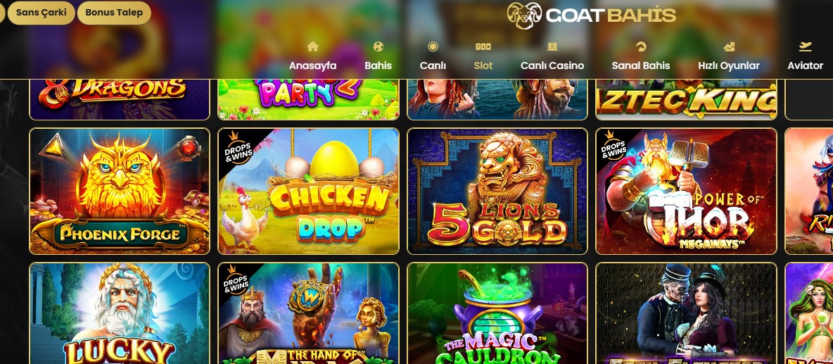833x364 pixels.
Task: Select the Hızlı Oyunlar menu label
Action: click(729, 66)
